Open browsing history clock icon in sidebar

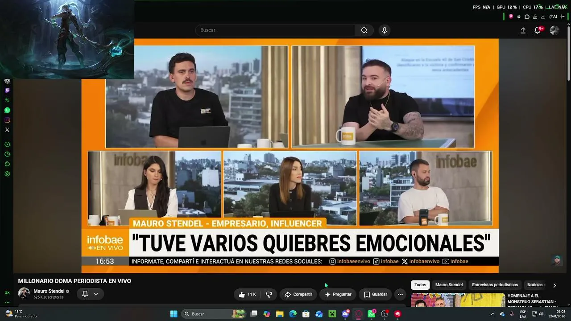(x=7, y=154)
